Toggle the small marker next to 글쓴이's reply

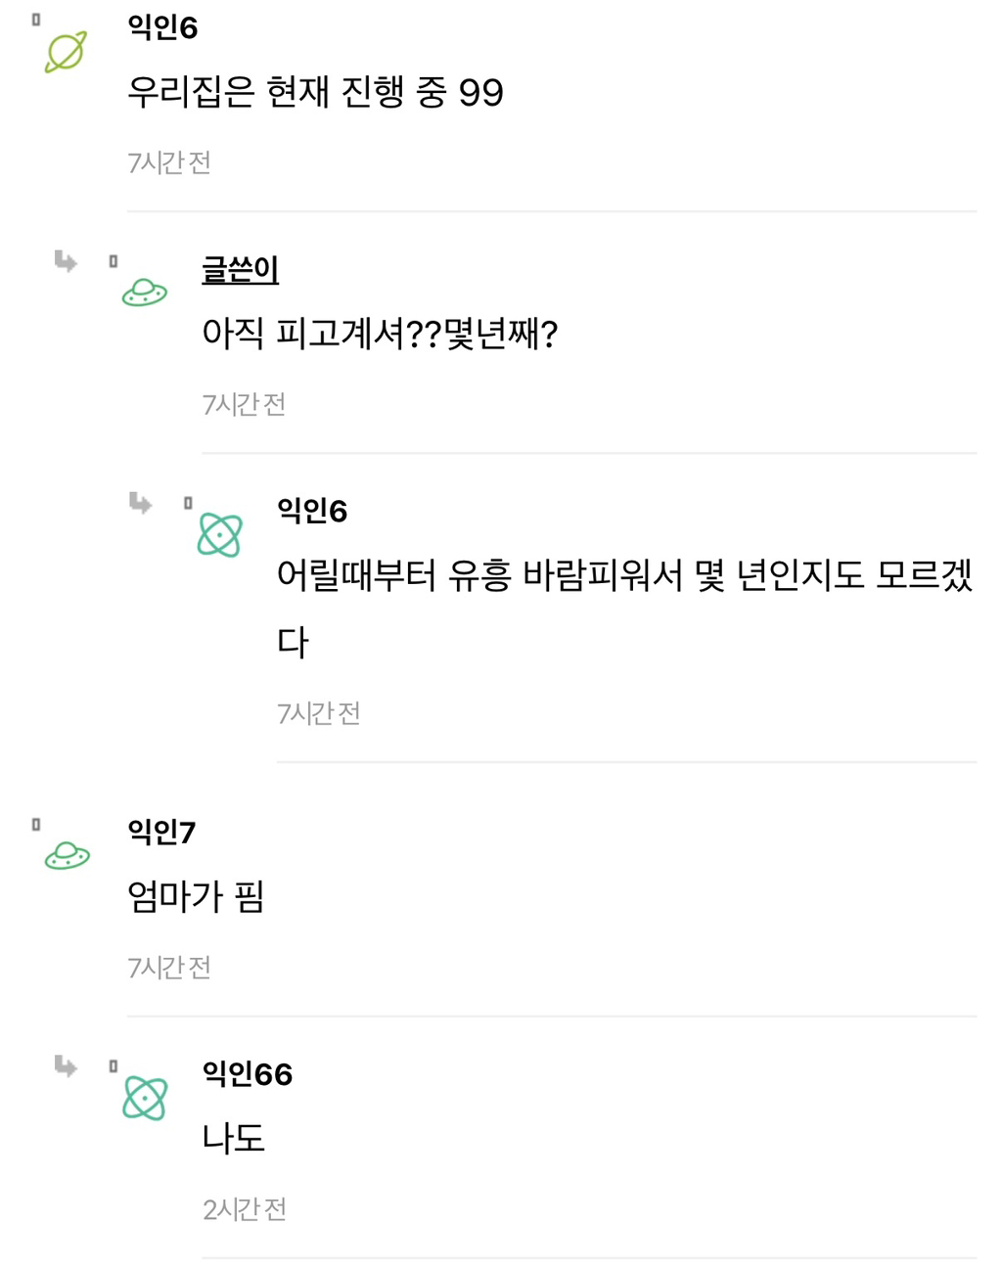[x=114, y=260]
